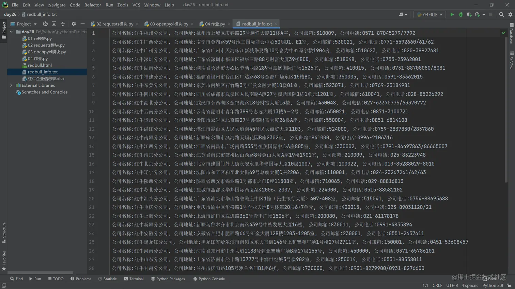Close the 03 openpyxl模块.py tab
Screen dimensions: 515x289
192,24
